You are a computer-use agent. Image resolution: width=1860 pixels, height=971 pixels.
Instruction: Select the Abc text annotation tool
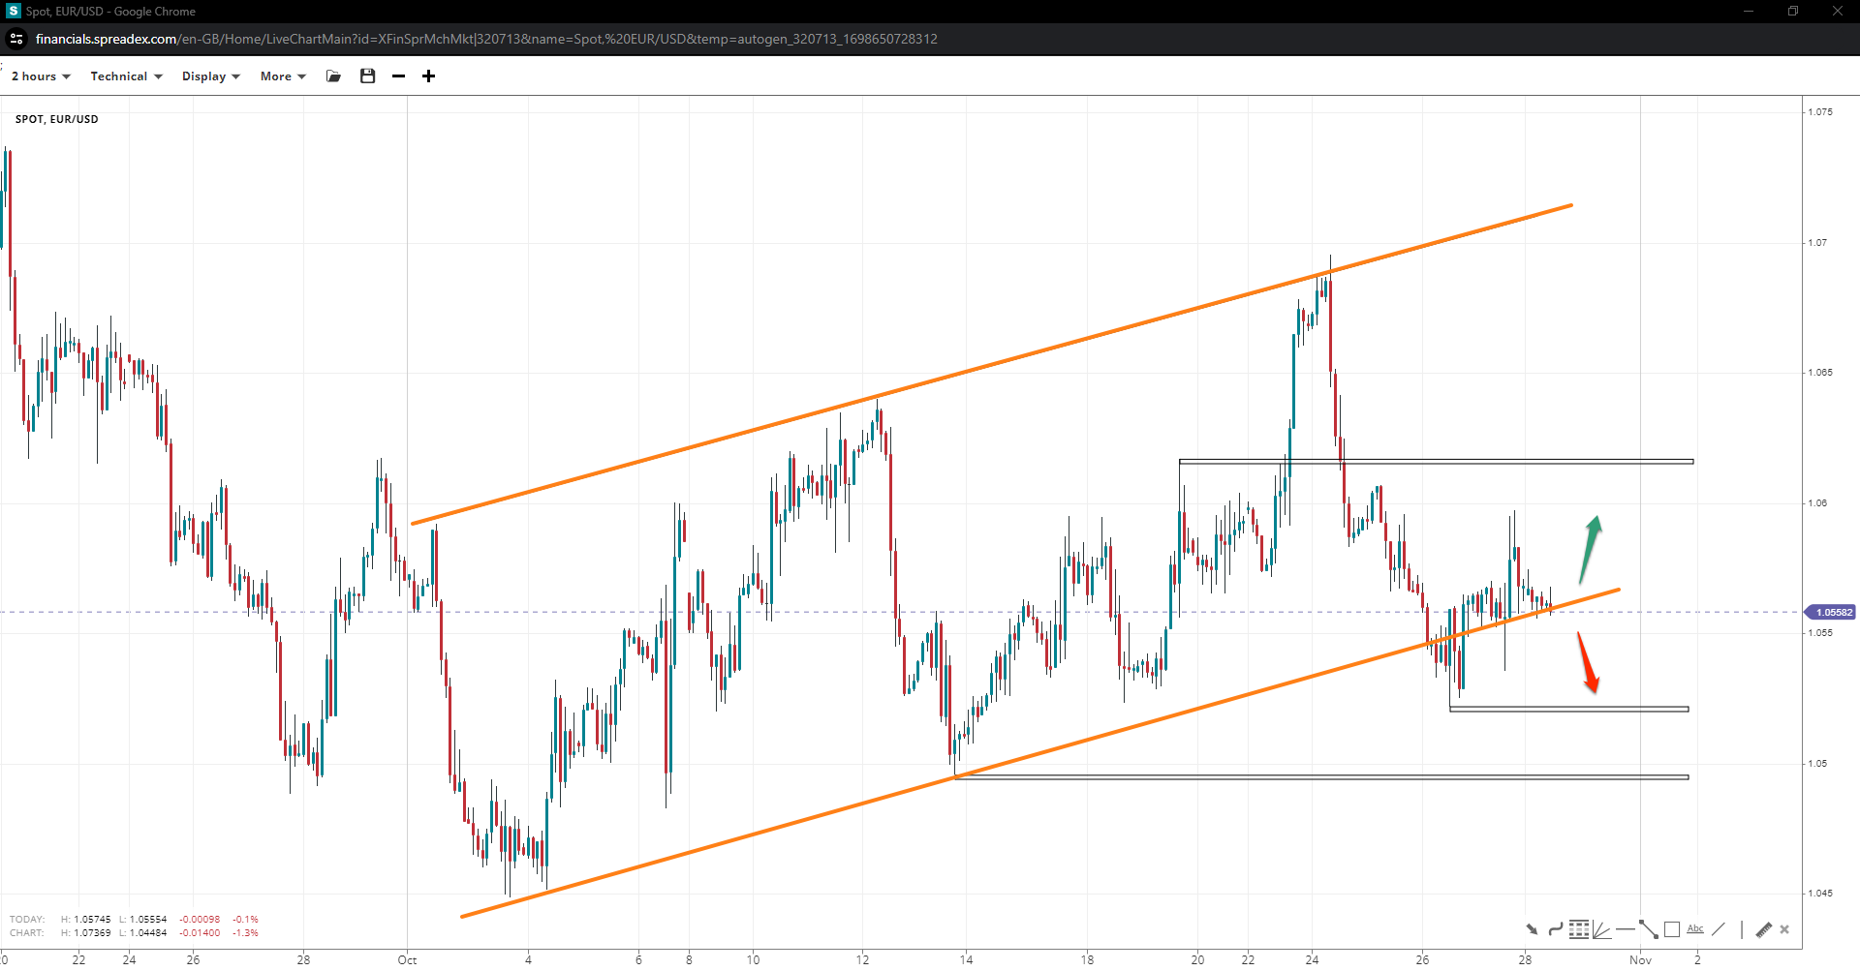click(x=1694, y=929)
